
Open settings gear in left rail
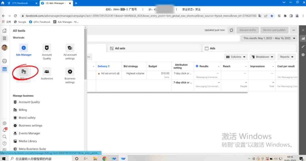pyautogui.click(x=5, y=123)
